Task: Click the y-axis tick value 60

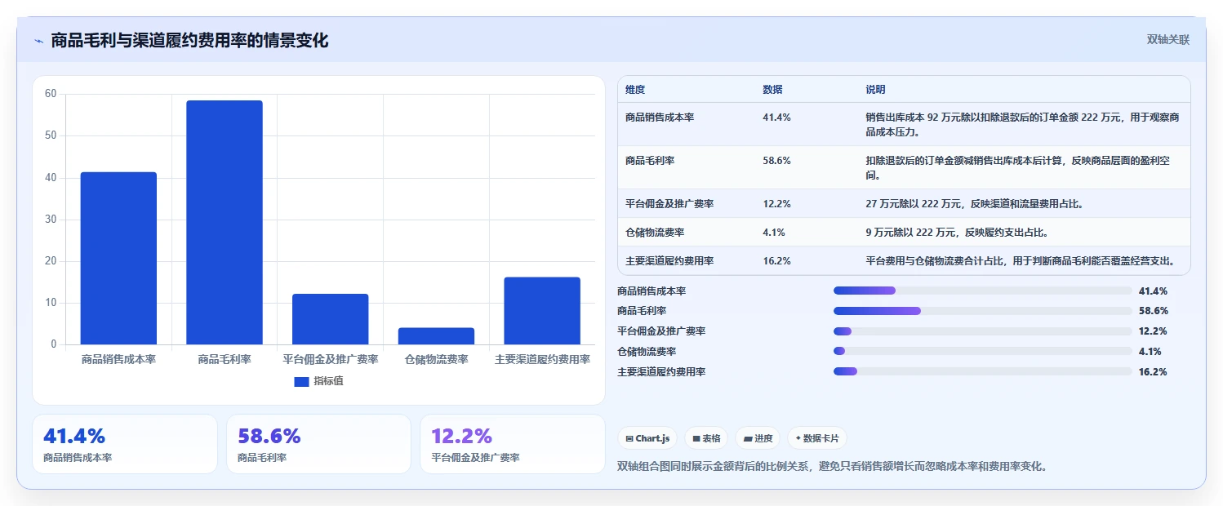Action: point(51,94)
